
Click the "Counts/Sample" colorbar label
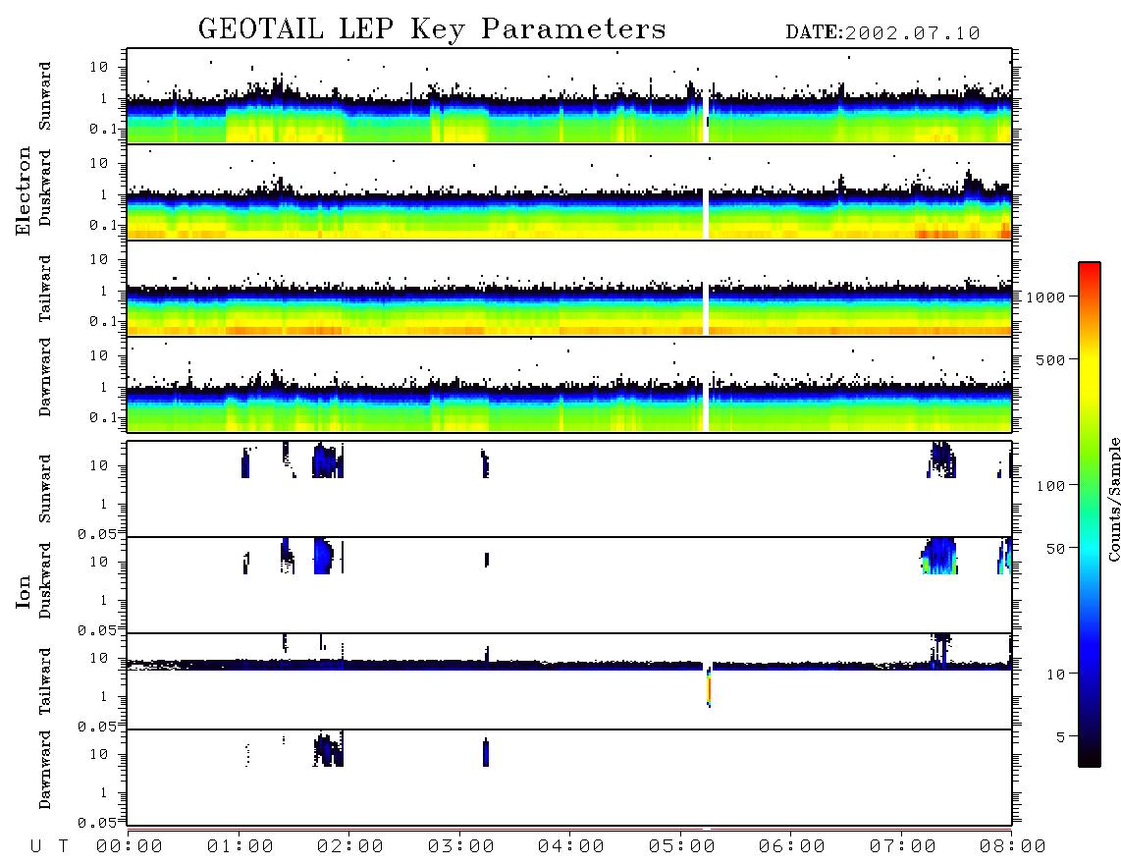pos(1113,499)
